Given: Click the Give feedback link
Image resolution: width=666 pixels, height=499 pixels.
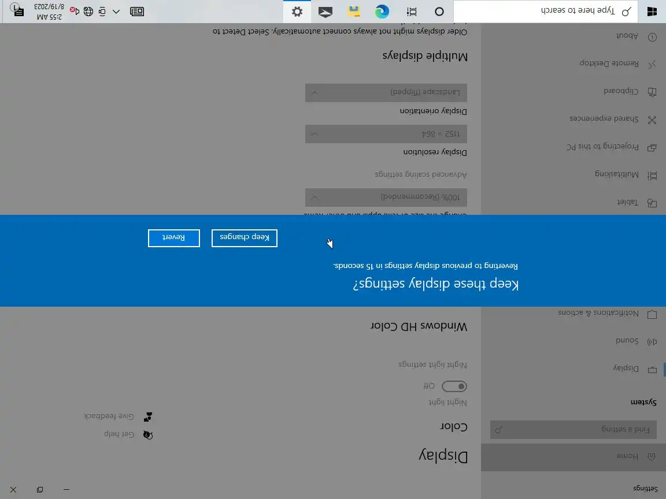Looking at the screenshot, I should [x=109, y=416].
